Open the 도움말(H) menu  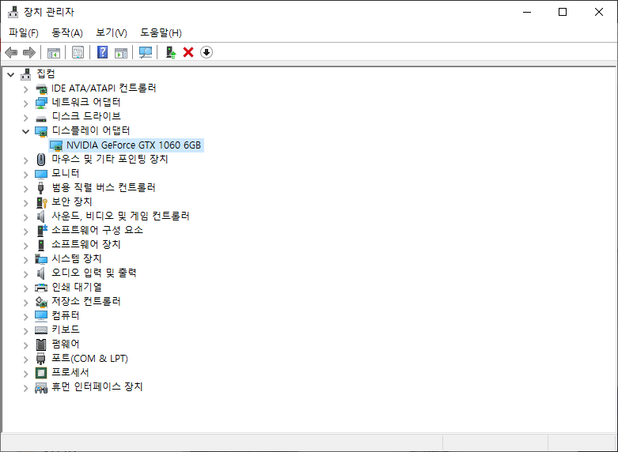click(x=161, y=32)
